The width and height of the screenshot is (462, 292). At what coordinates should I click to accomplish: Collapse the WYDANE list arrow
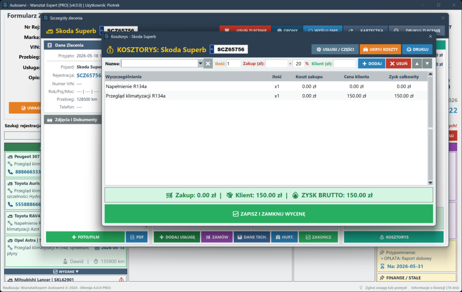[x=77, y=271]
